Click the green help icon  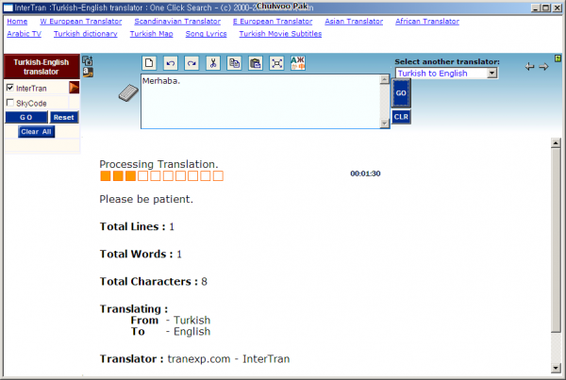558,58
